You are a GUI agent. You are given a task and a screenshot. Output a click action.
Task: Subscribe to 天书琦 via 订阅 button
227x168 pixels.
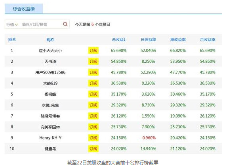coord(93,62)
